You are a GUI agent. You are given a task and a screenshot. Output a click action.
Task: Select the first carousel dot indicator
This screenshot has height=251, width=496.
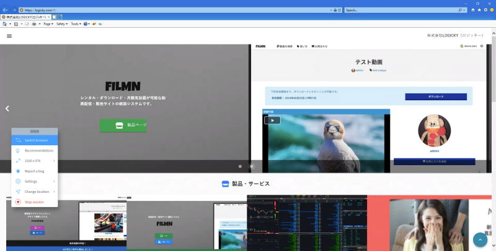(x=240, y=166)
